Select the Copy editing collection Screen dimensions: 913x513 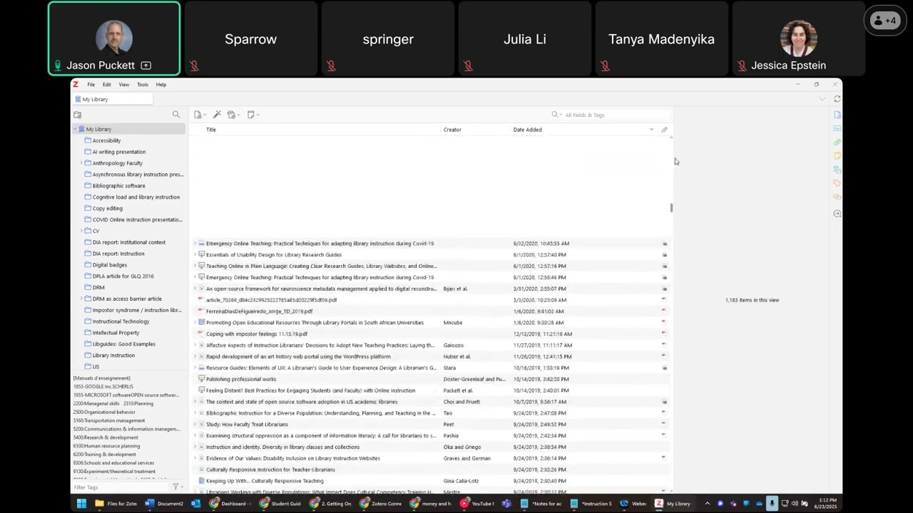tap(107, 208)
